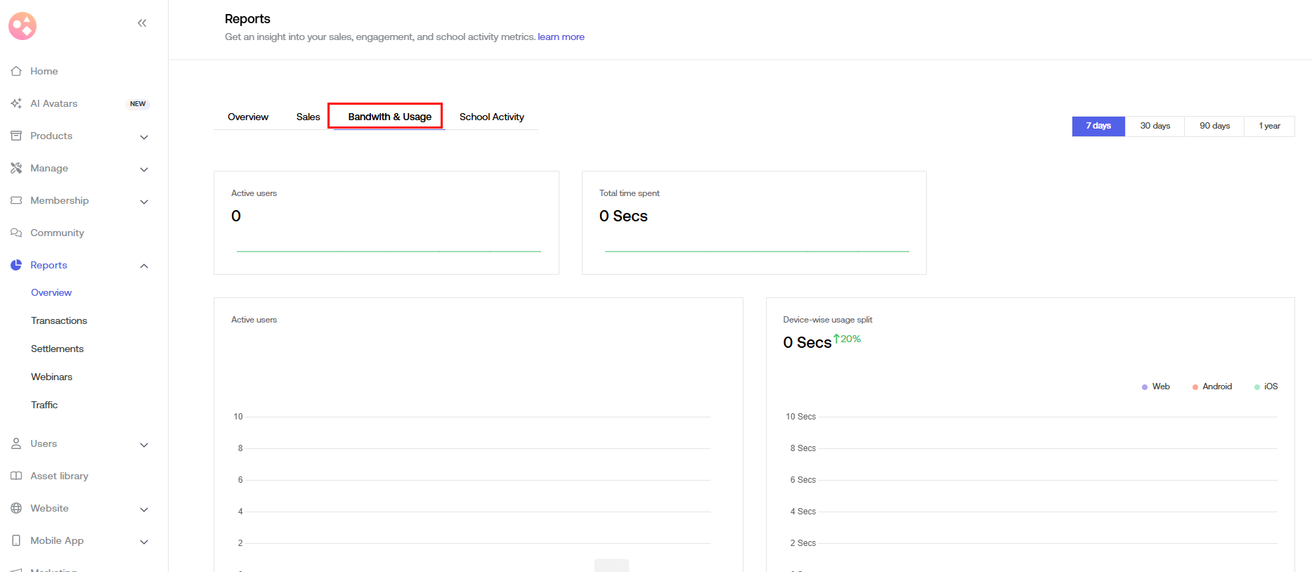Click the Asset library book icon
This screenshot has height=572, width=1312.
tap(16, 476)
